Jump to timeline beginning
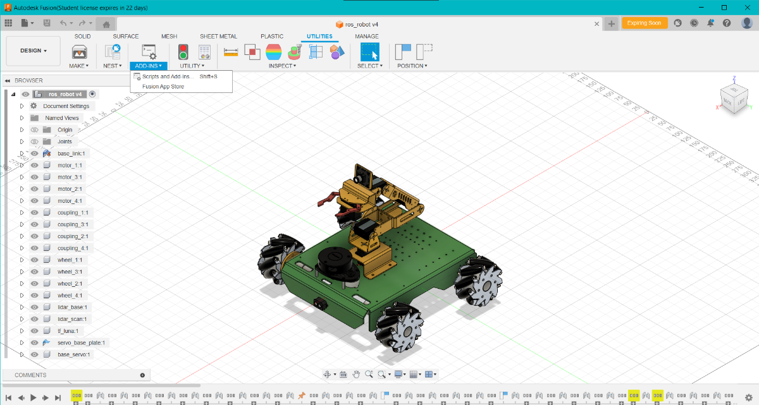 (x=9, y=397)
